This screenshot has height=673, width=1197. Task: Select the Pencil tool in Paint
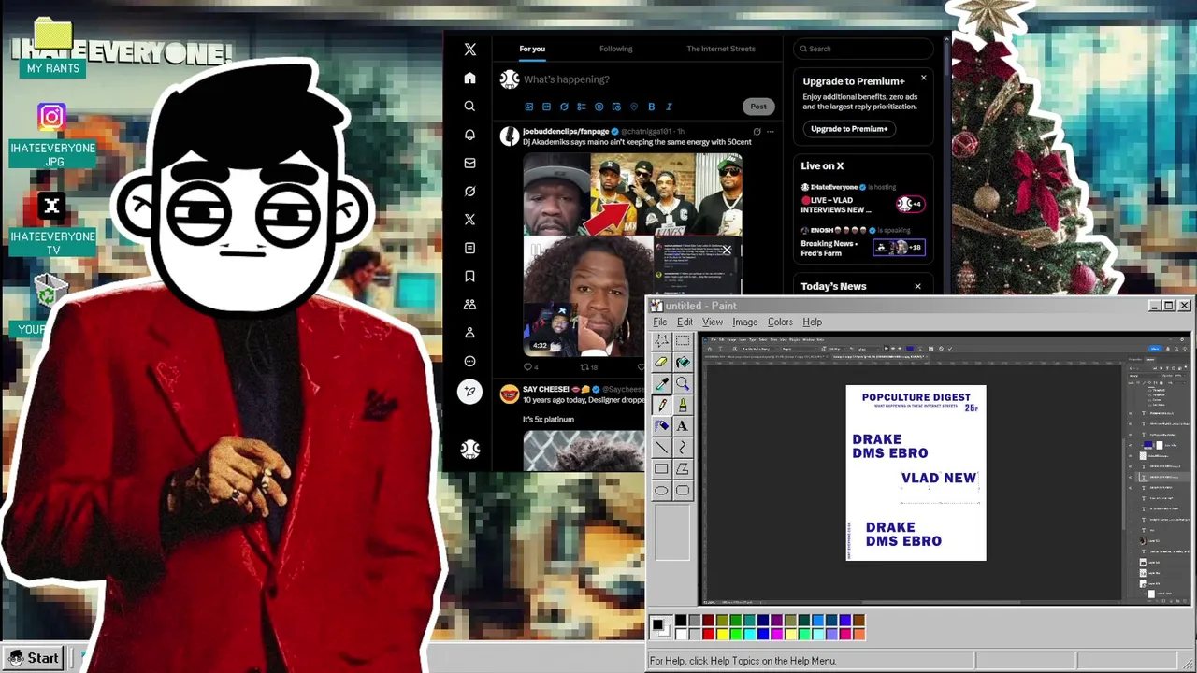click(x=662, y=406)
